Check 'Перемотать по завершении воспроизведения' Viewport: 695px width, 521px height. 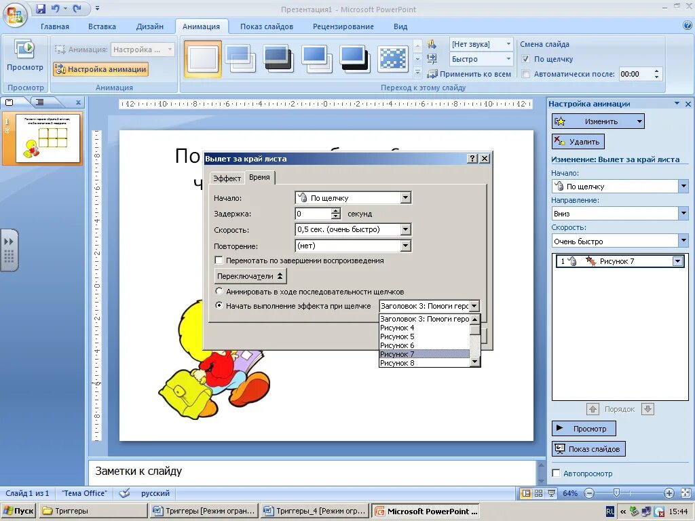coord(219,260)
